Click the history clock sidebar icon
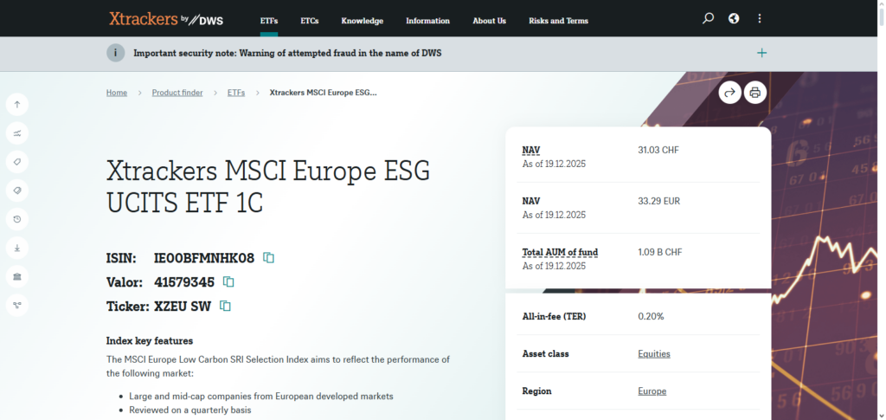 17,219
